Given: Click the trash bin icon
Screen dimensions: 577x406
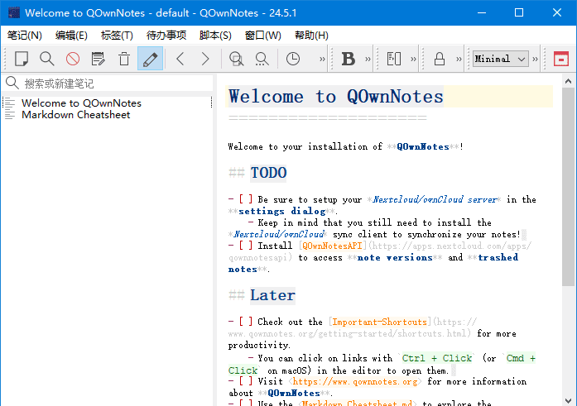Looking at the screenshot, I should point(124,59).
